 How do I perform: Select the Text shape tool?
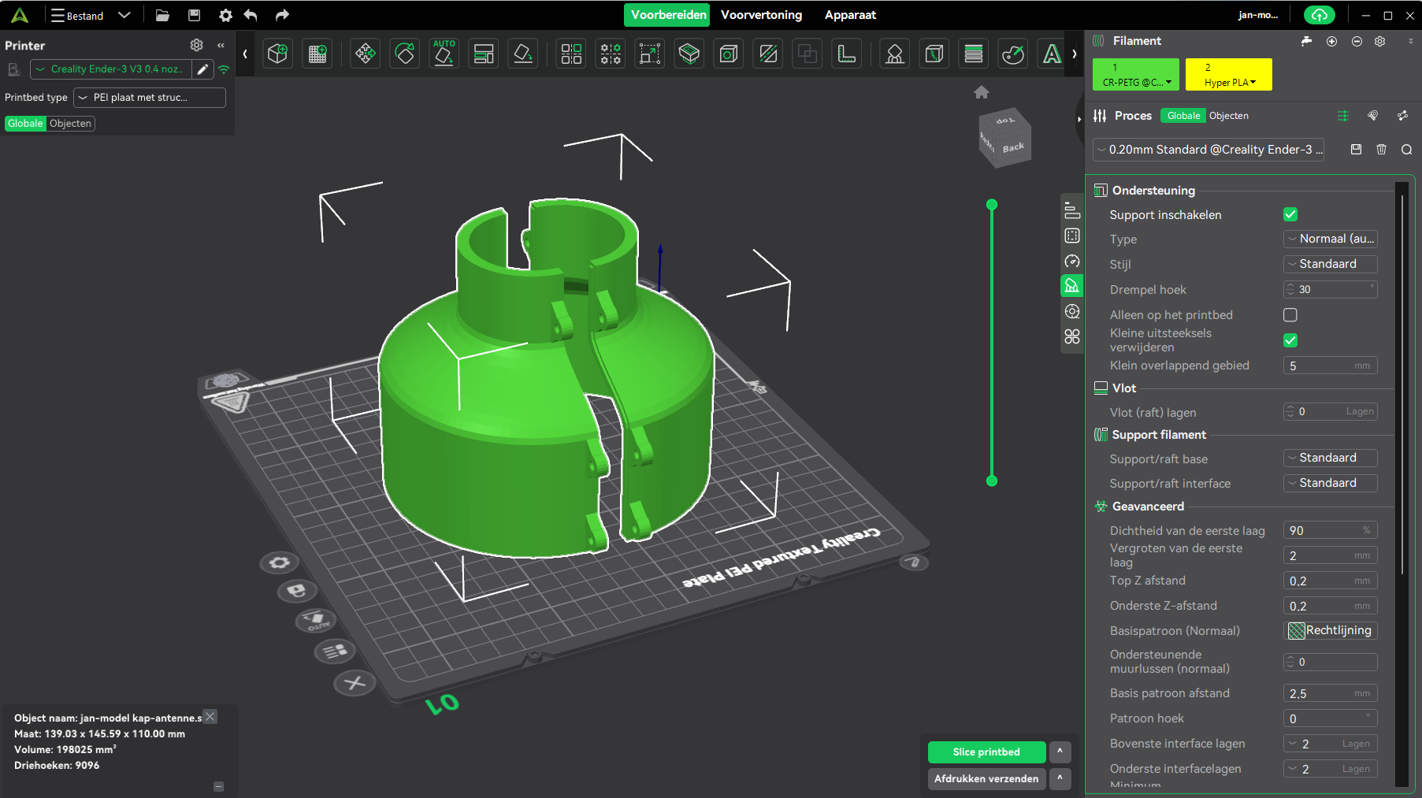pos(1051,54)
